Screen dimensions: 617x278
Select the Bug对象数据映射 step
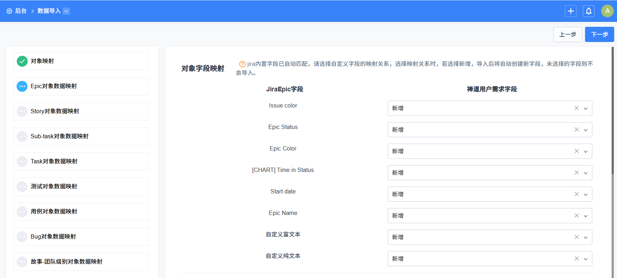(x=81, y=237)
